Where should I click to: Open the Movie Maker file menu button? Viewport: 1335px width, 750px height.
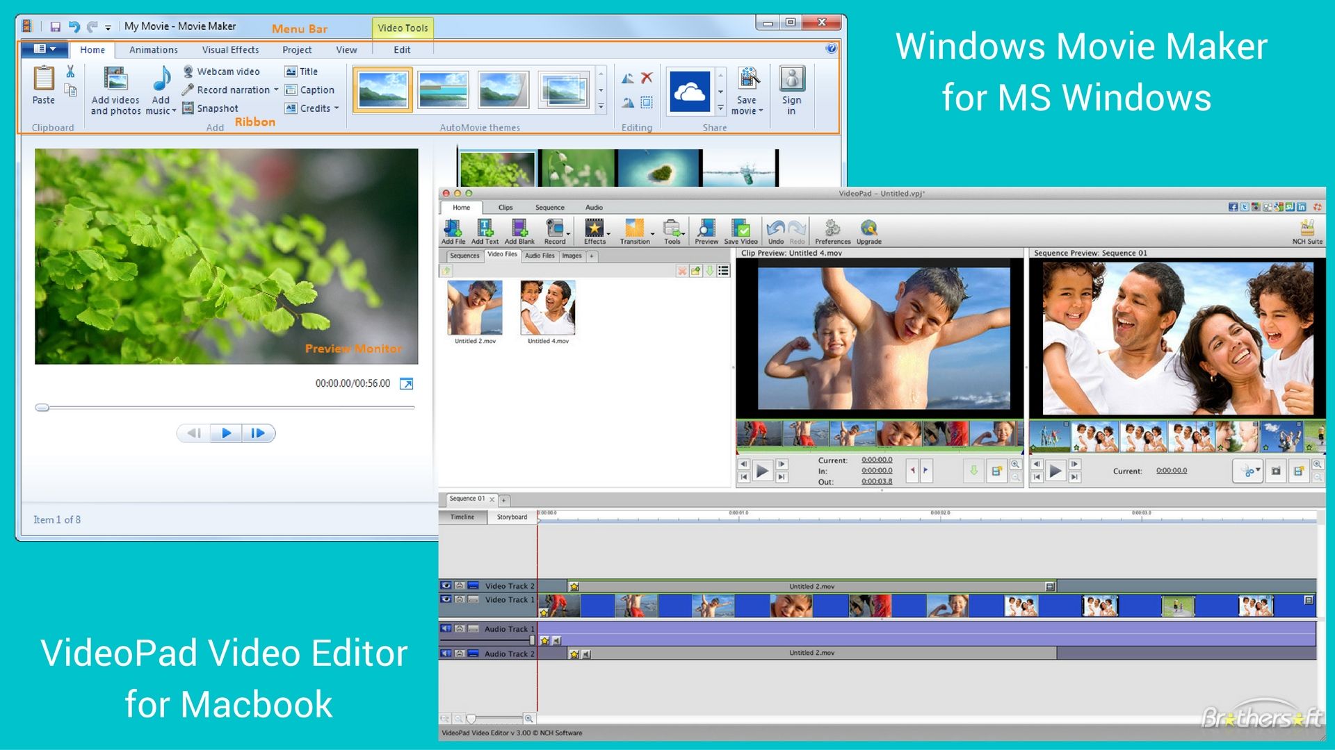[44, 49]
